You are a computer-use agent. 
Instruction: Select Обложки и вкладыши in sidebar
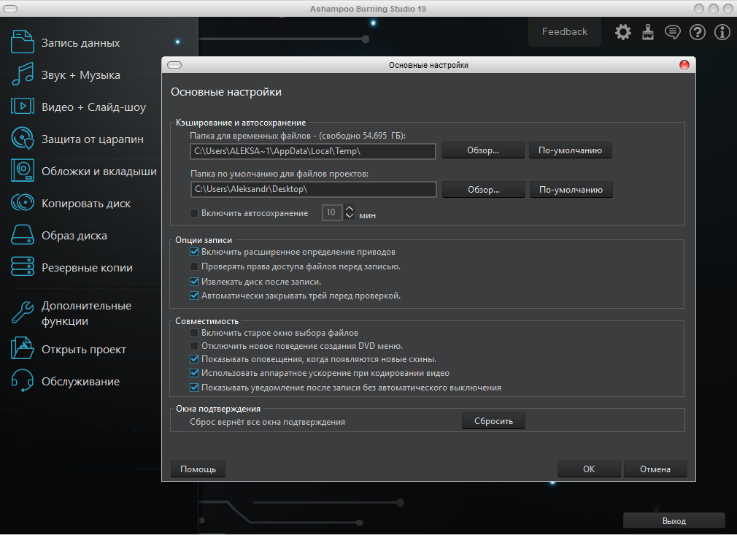click(99, 171)
